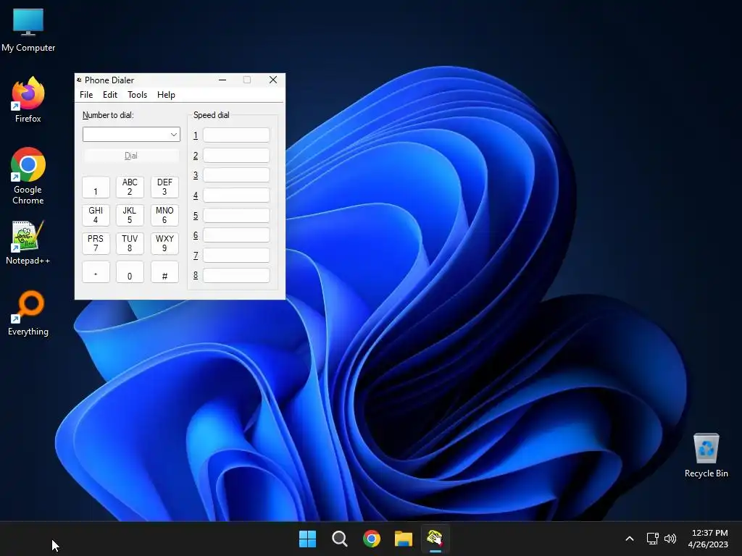
Task: Show hidden system tray icons
Action: [630, 539]
